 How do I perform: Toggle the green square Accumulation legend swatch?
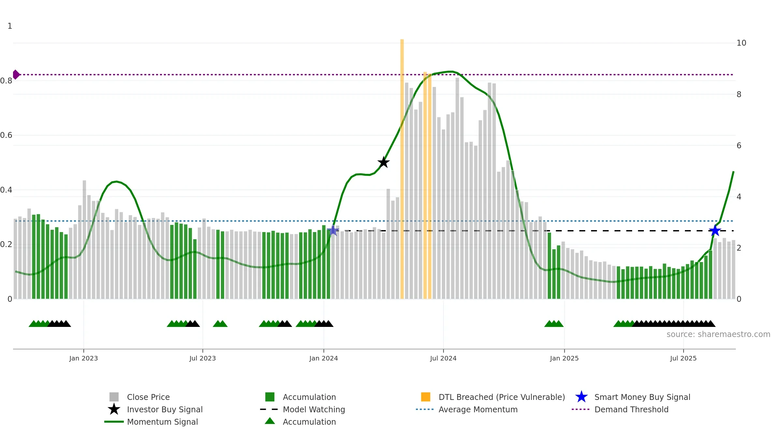(x=270, y=397)
